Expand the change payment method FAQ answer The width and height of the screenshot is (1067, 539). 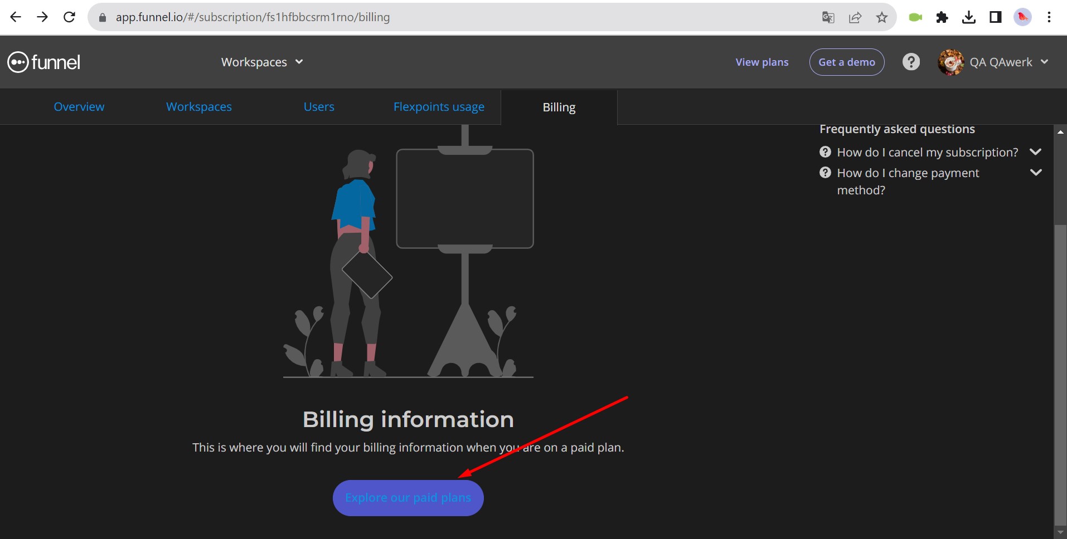pos(1036,173)
